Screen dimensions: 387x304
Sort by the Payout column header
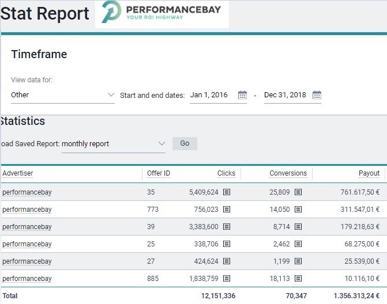tap(369, 173)
